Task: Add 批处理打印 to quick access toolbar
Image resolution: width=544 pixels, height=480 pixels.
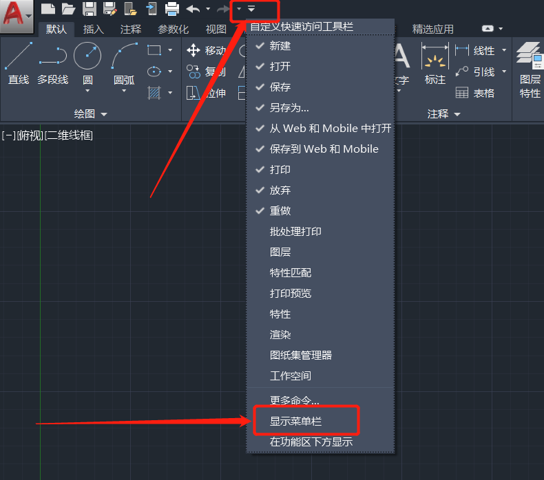Action: [320, 232]
